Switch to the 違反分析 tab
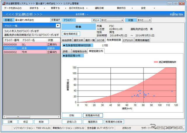The height and width of the screenshot is (133, 187). pos(78,40)
